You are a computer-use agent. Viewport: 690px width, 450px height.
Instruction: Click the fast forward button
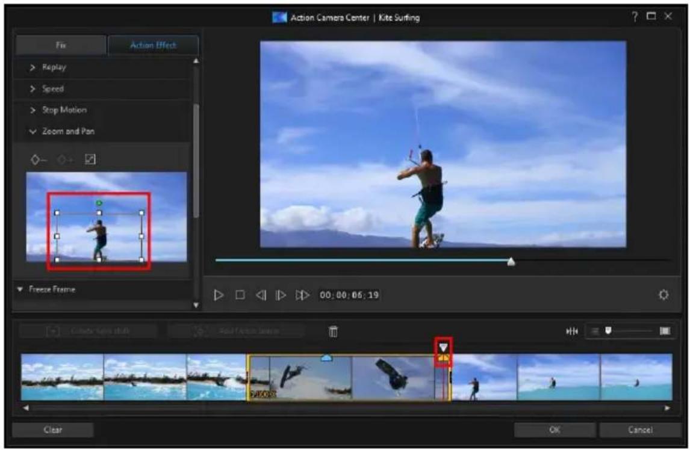(302, 295)
